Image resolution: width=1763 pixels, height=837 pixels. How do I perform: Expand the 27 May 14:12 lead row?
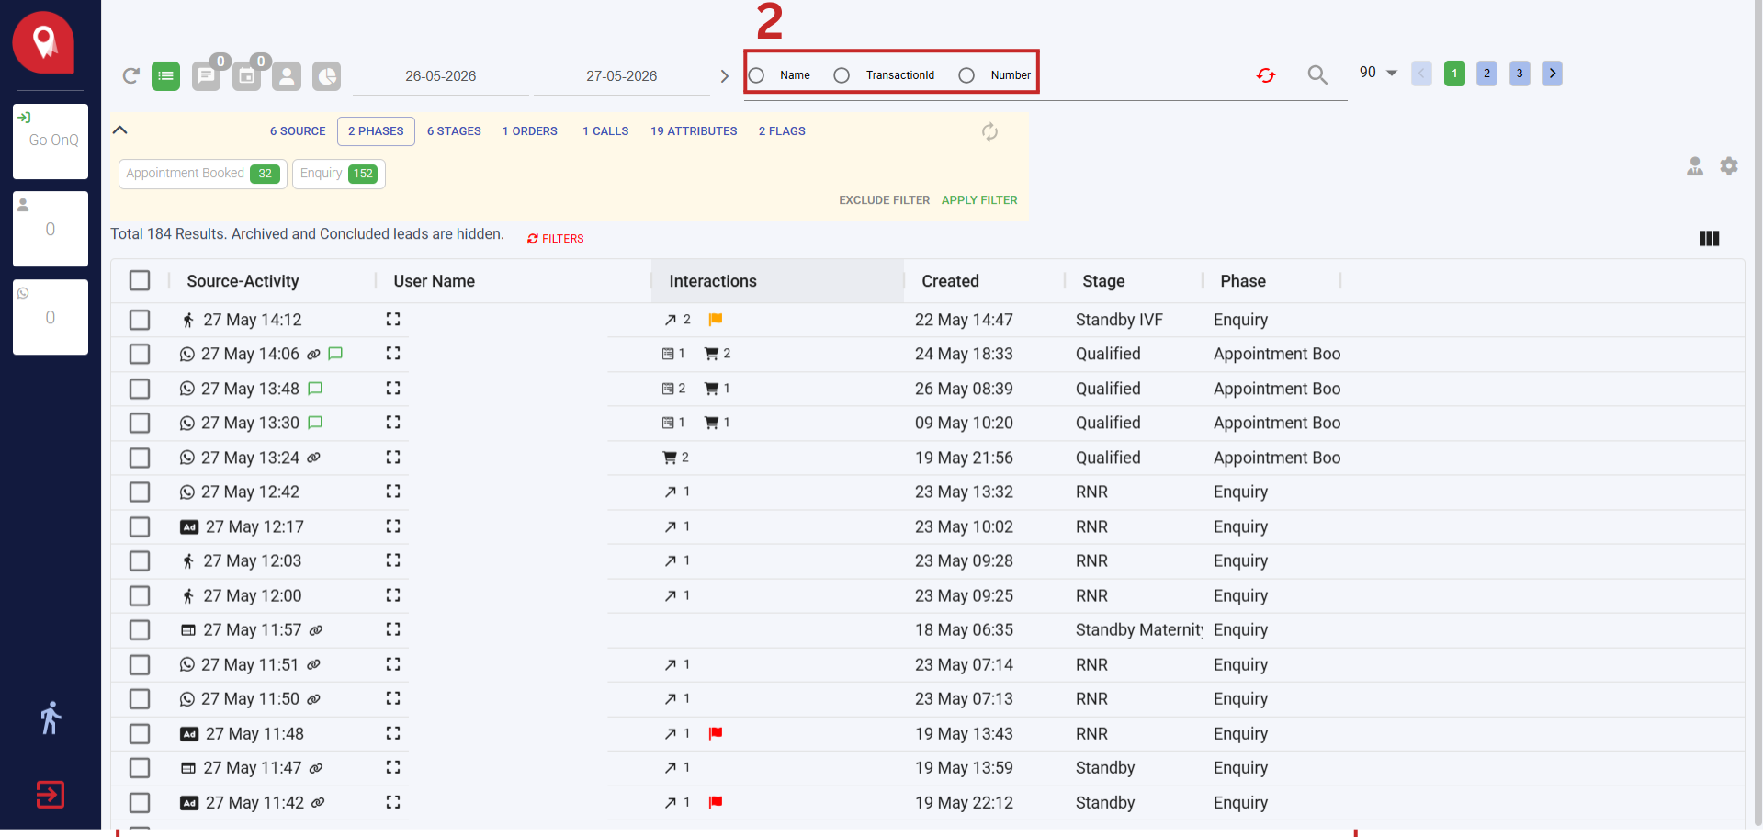coord(393,319)
